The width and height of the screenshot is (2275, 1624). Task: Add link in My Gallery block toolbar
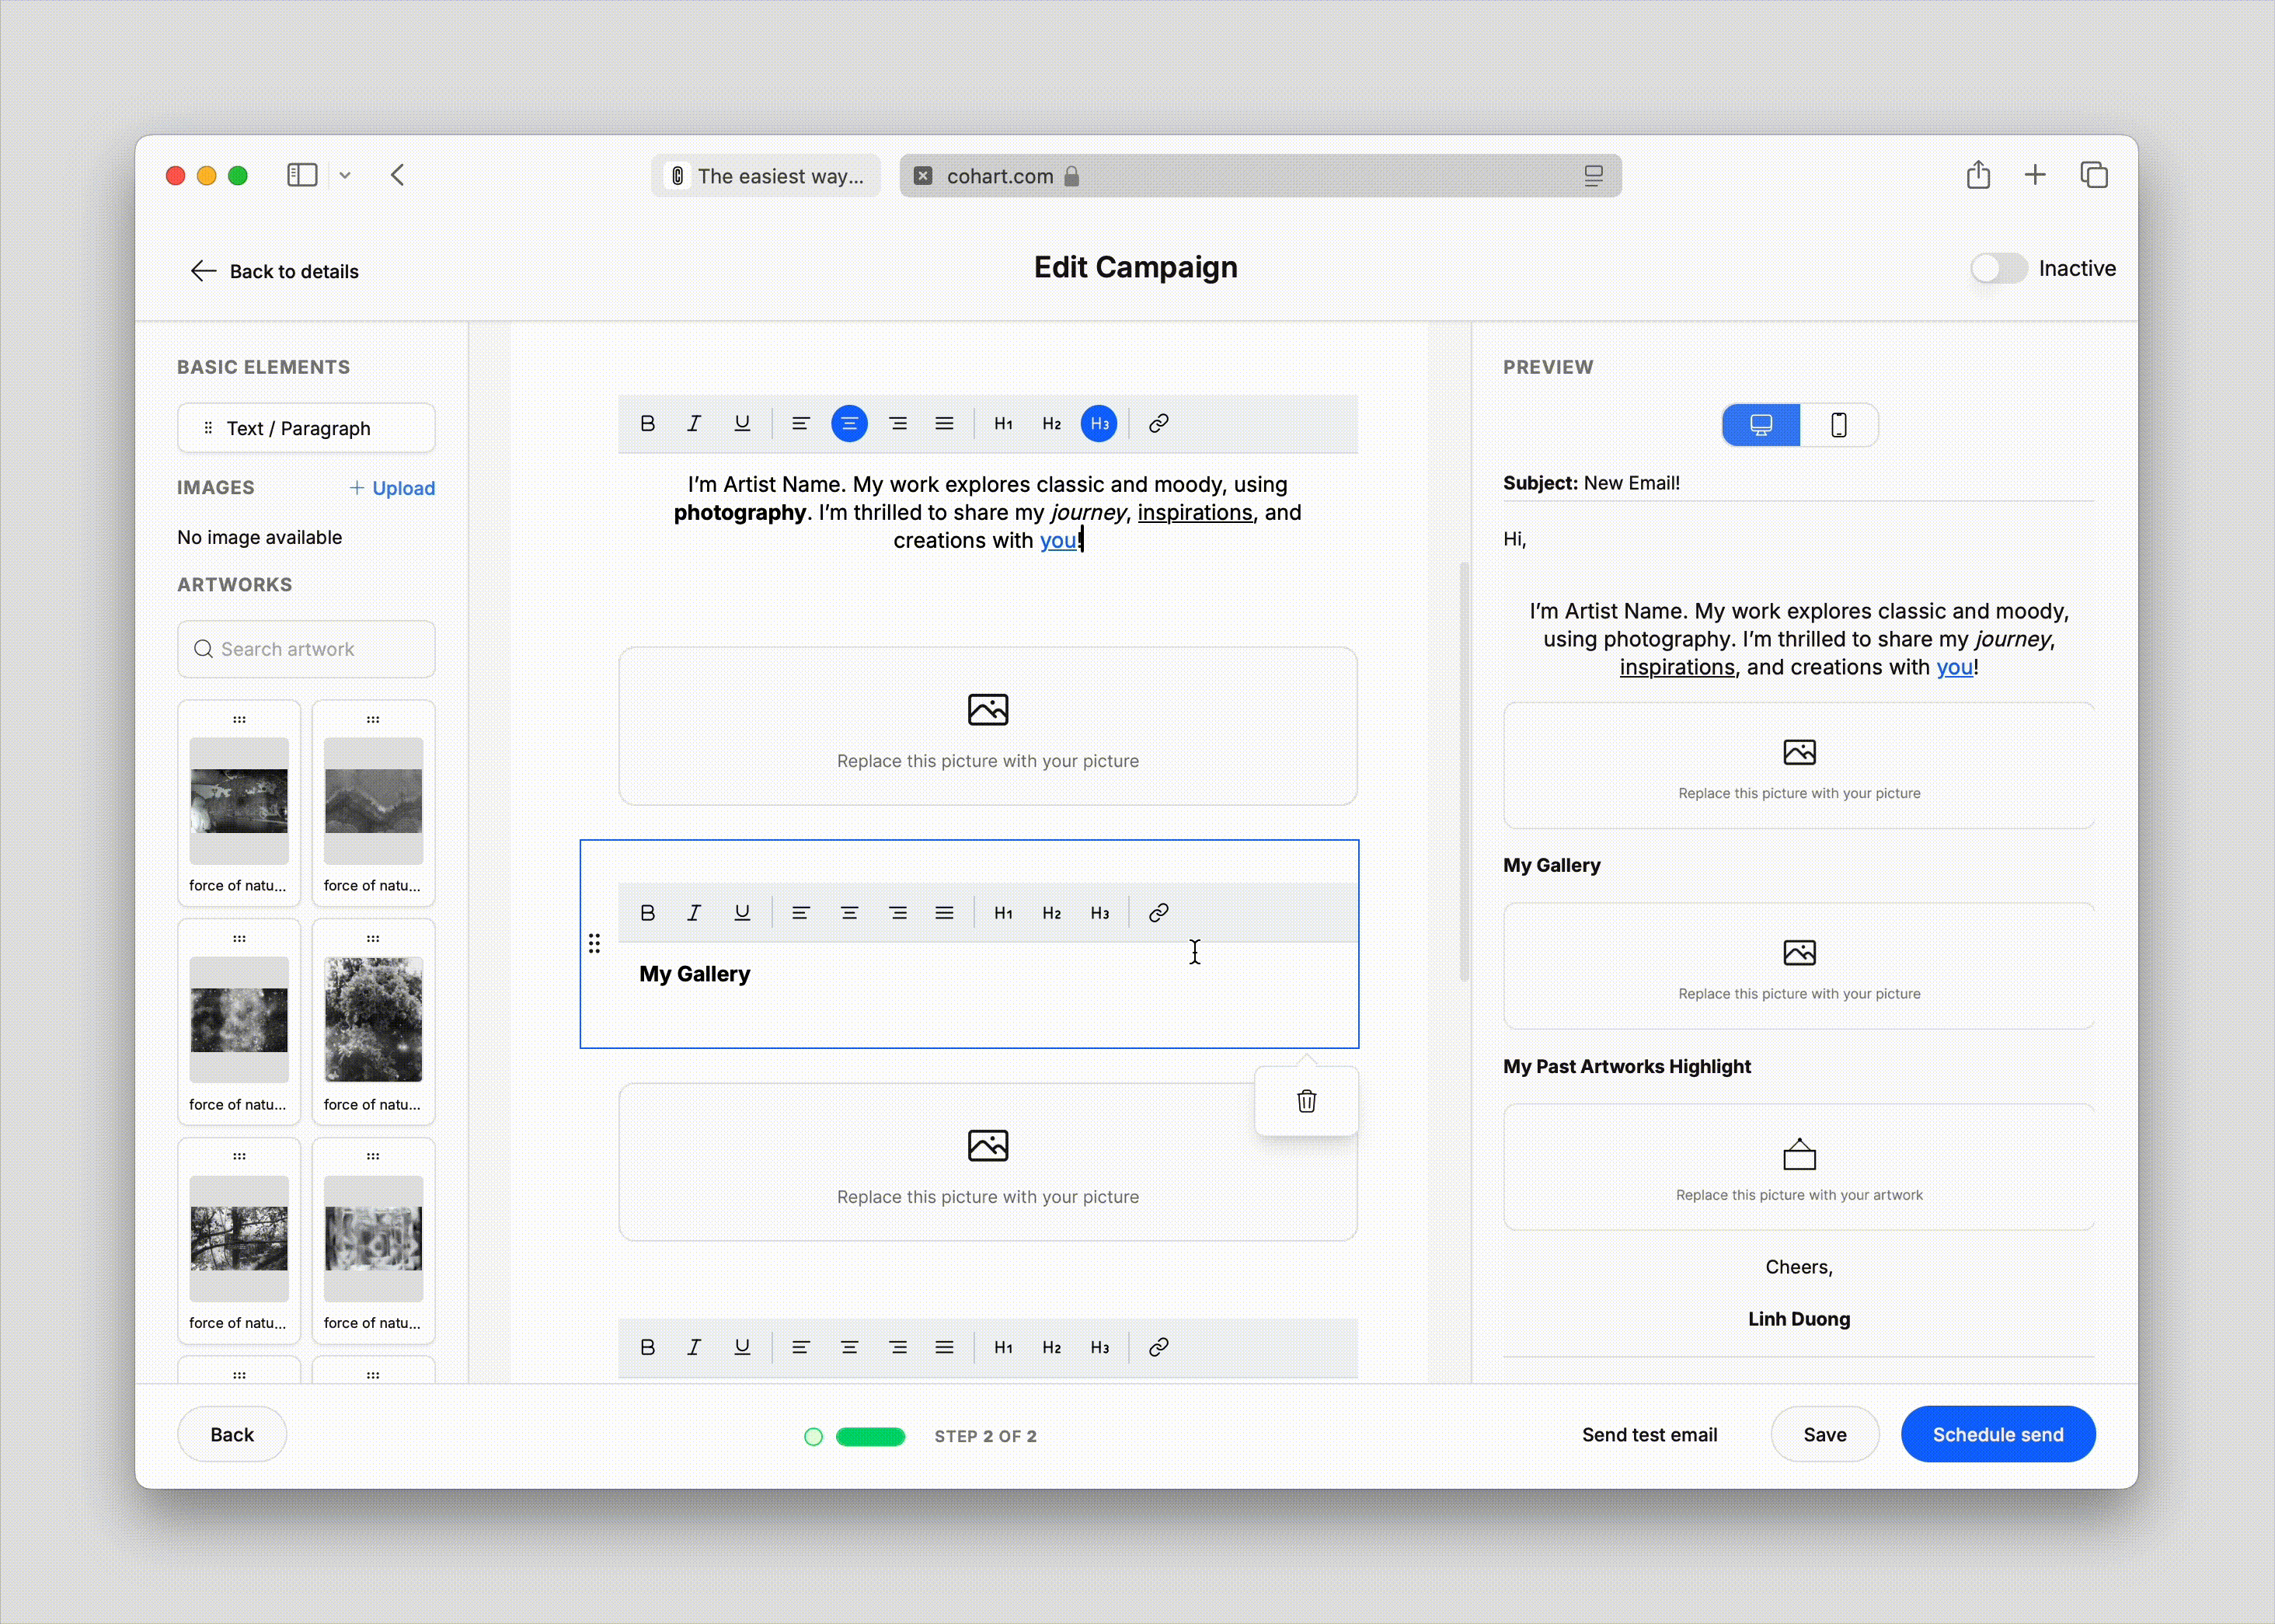[x=1159, y=913]
